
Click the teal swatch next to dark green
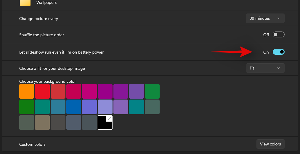[42, 107]
